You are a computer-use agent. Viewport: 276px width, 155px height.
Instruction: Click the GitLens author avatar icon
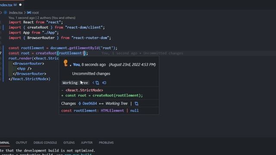pyautogui.click(x=66, y=63)
